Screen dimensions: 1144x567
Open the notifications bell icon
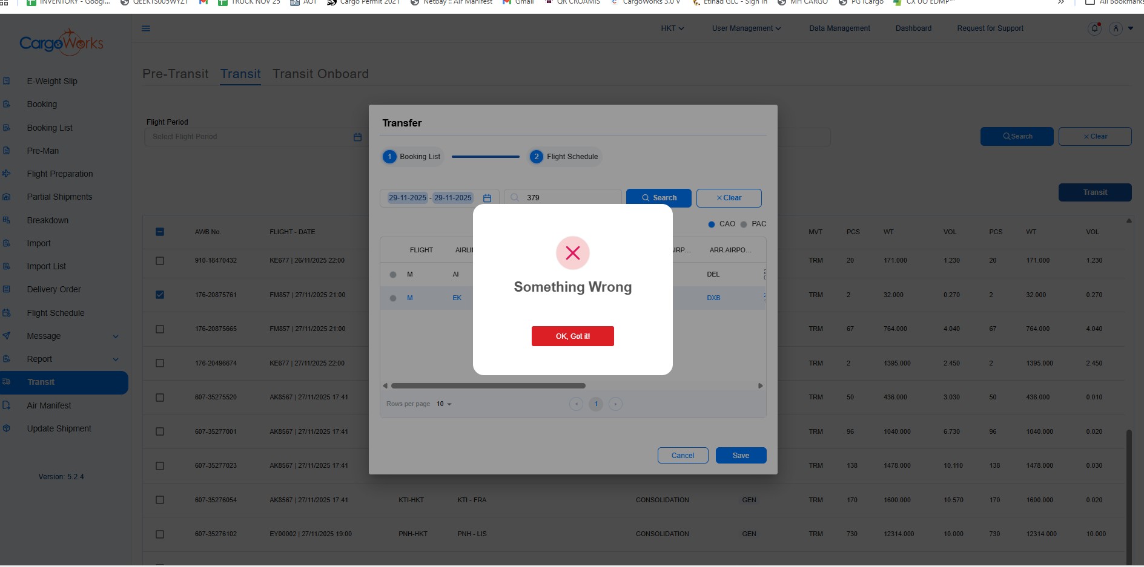(1094, 28)
